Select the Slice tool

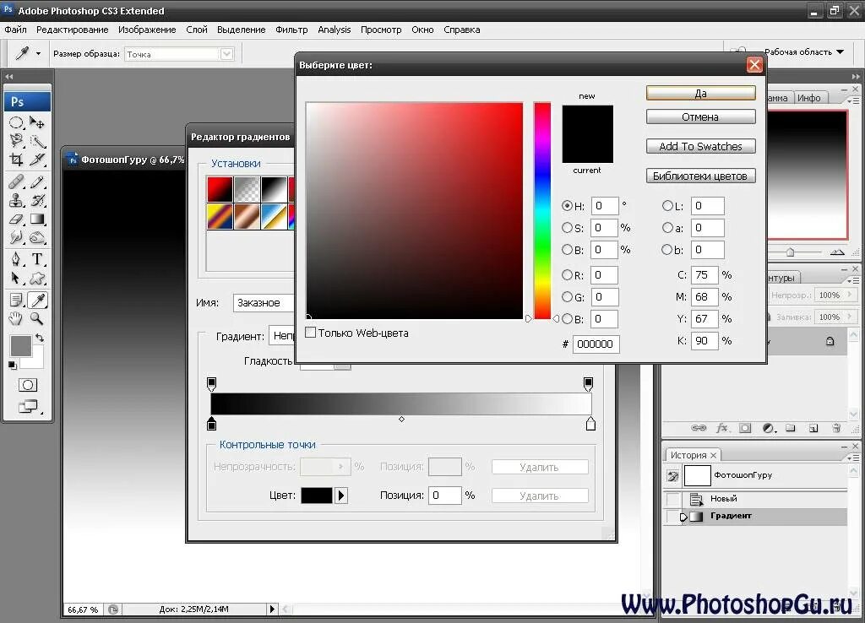click(x=37, y=160)
